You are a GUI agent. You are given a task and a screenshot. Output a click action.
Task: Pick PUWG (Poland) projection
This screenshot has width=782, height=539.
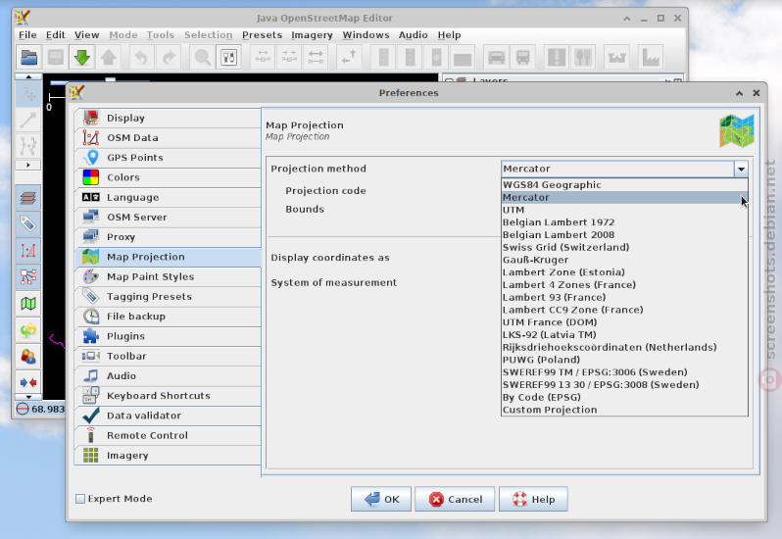click(624, 360)
